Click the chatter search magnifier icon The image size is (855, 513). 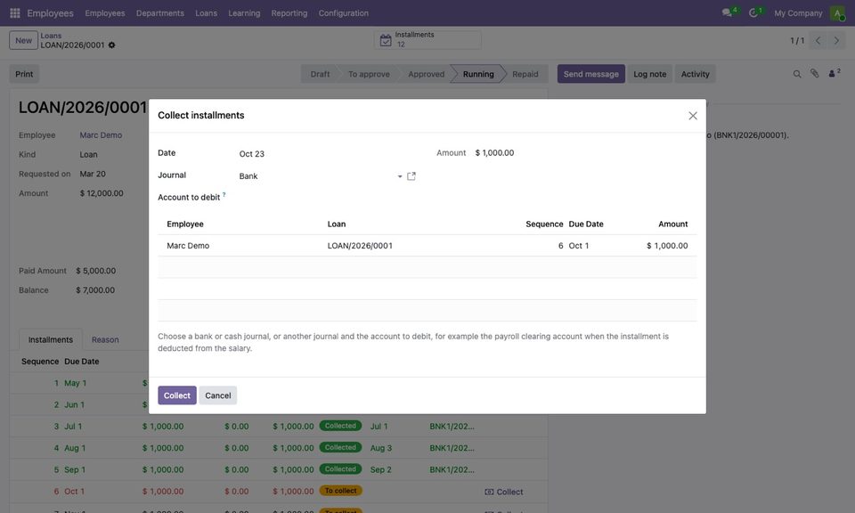pyautogui.click(x=796, y=74)
